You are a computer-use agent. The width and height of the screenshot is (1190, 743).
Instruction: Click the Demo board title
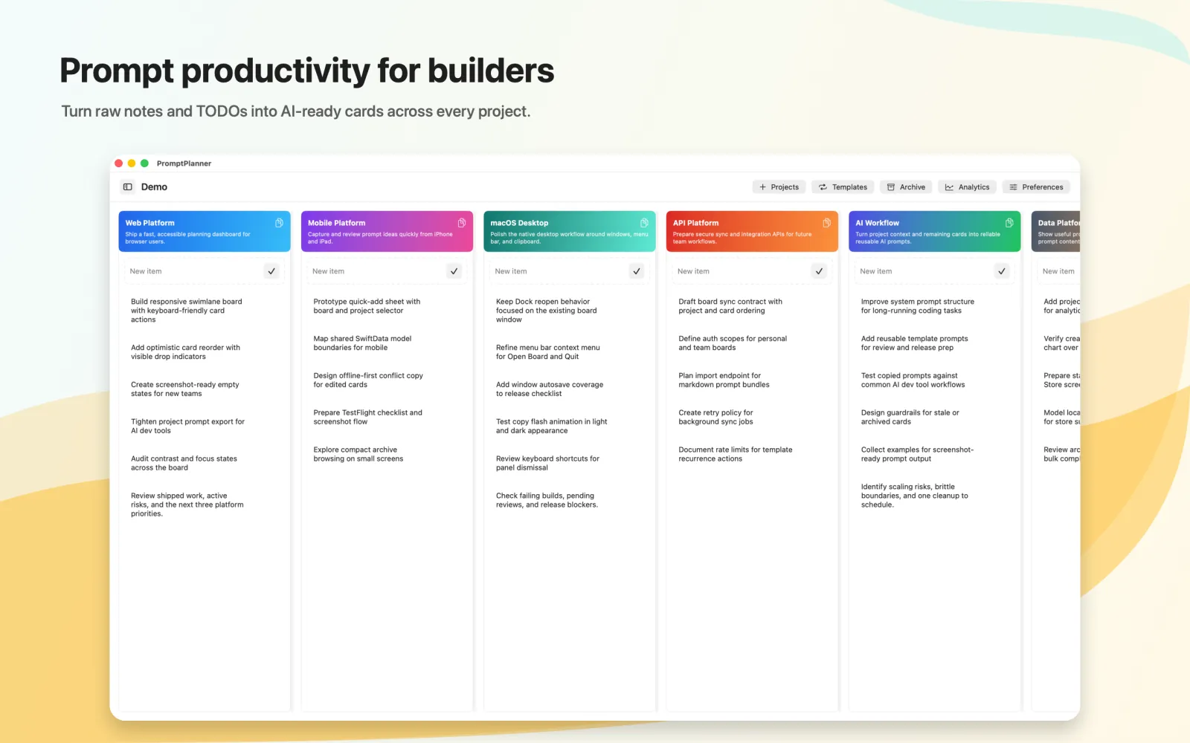[x=154, y=187]
